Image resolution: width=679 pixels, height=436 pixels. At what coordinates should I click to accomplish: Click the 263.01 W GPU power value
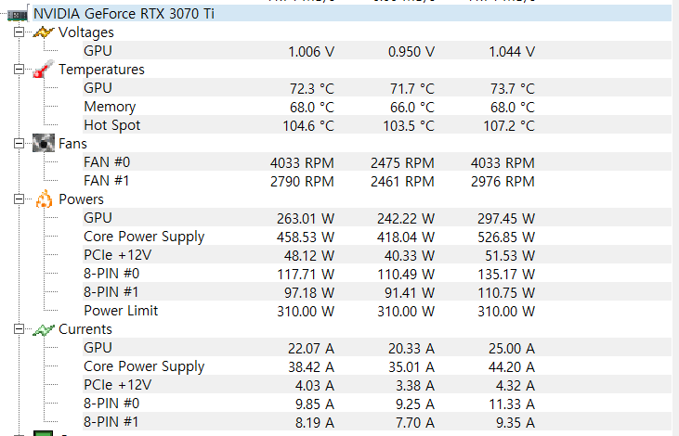click(306, 219)
